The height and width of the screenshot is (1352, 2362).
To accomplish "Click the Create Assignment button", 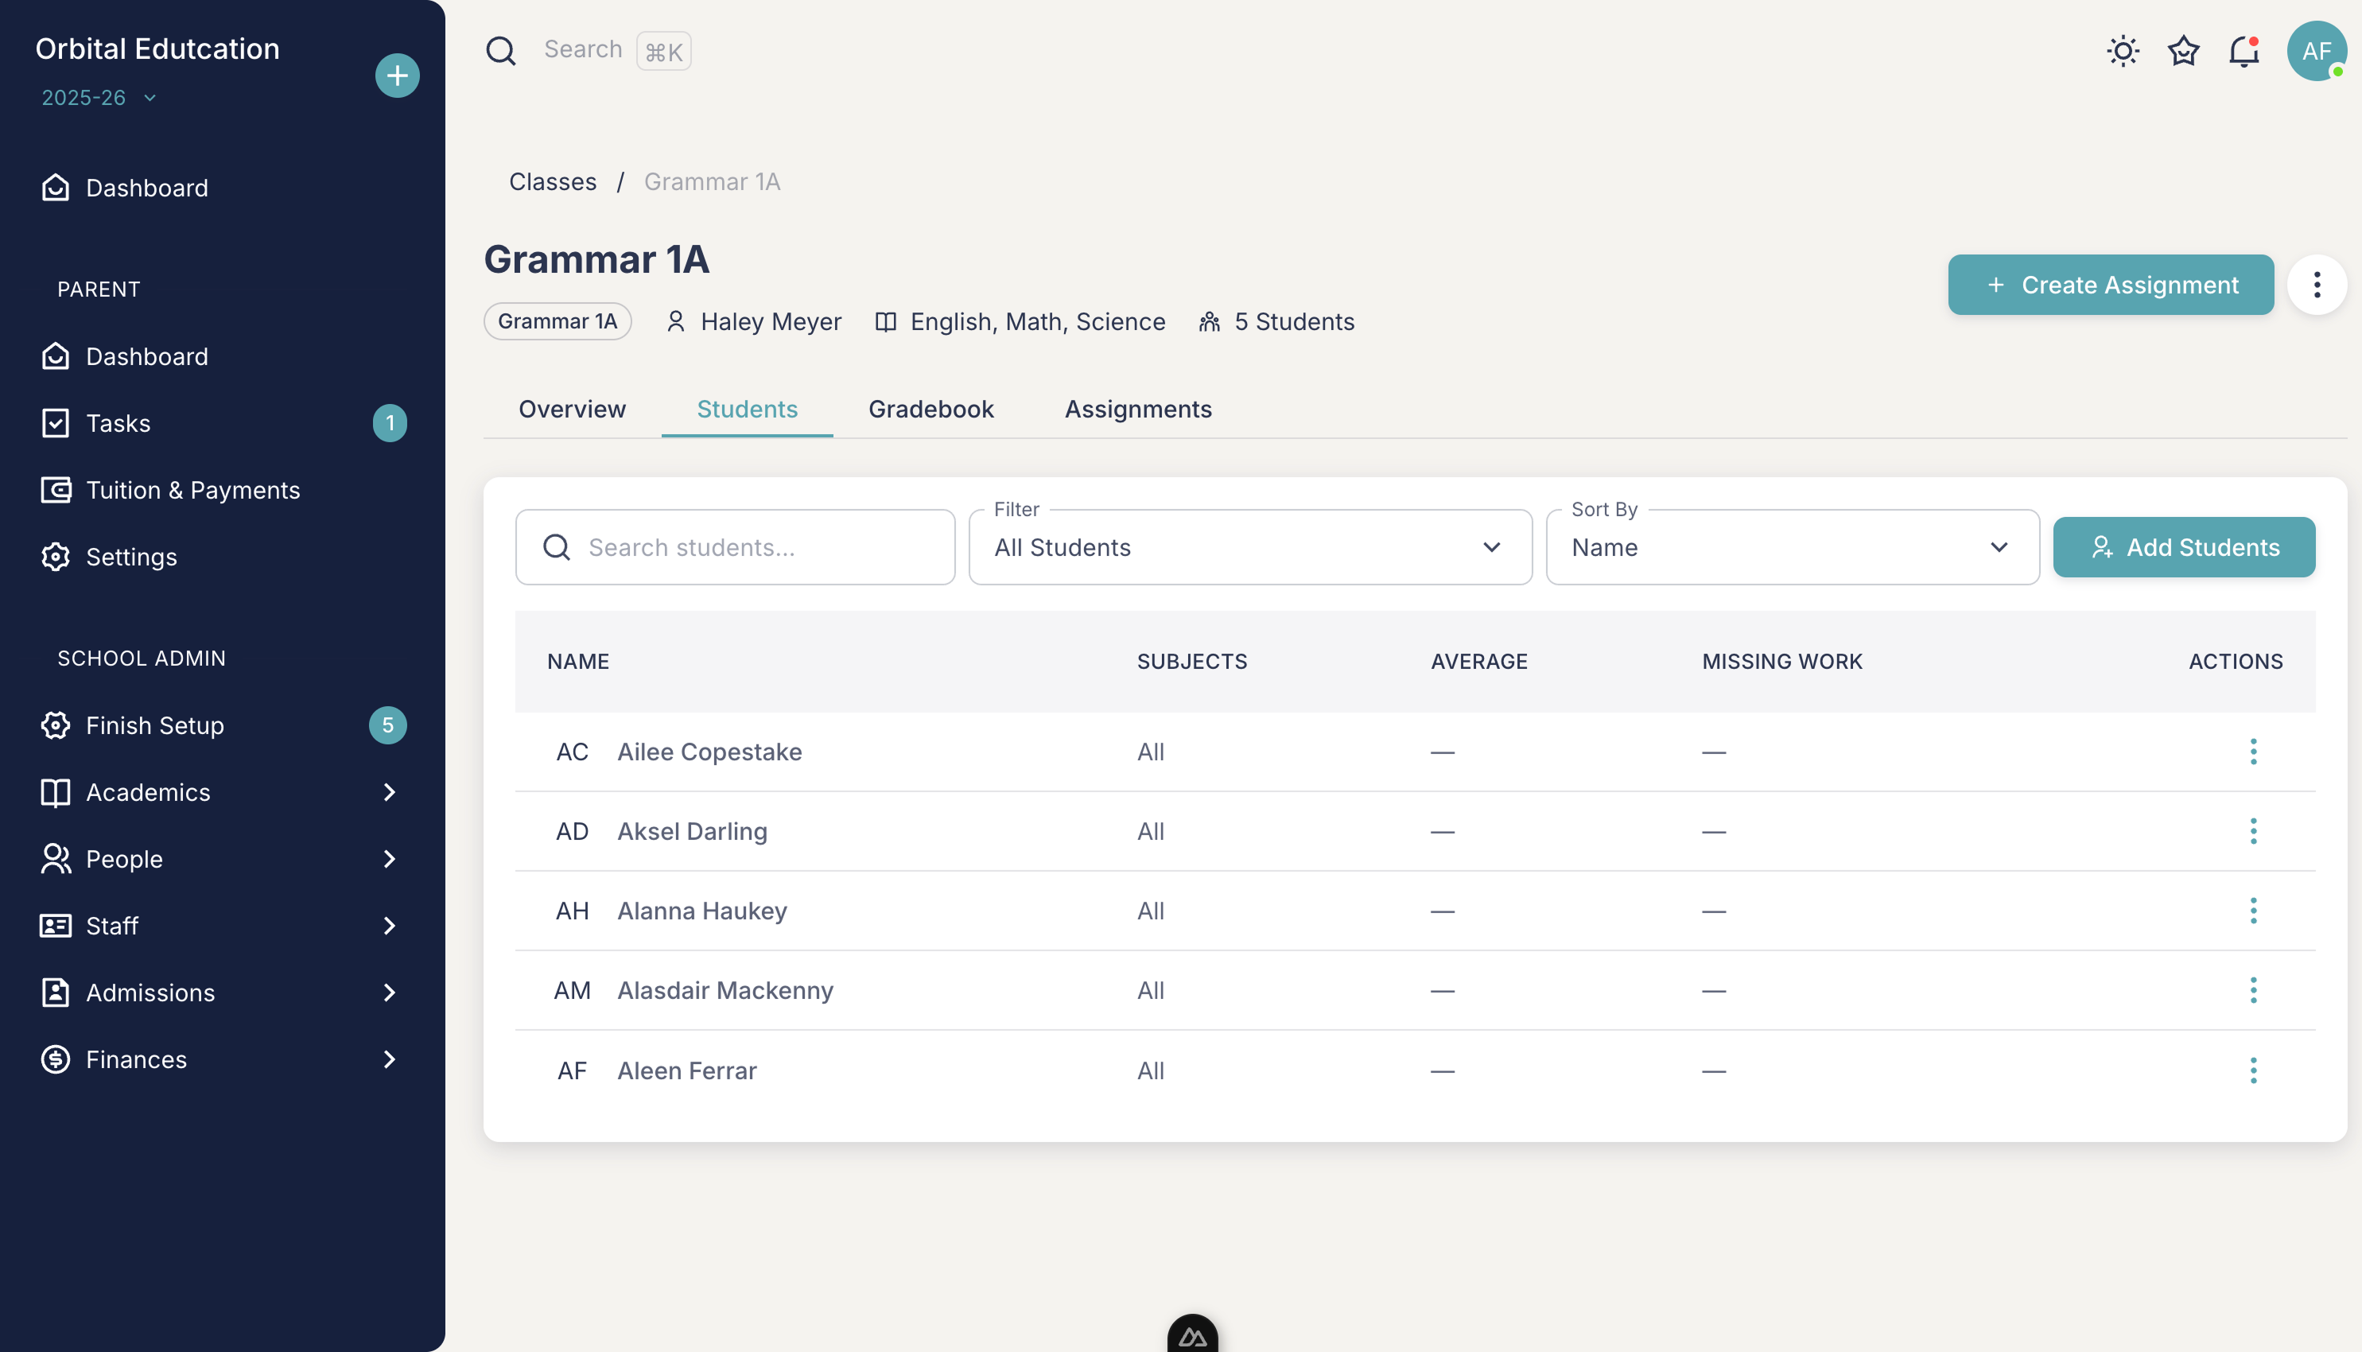I will pos(2109,284).
